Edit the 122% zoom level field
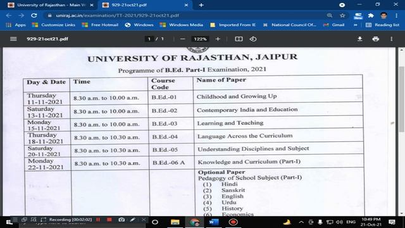Screen dimensions: 405x228 pos(200,39)
